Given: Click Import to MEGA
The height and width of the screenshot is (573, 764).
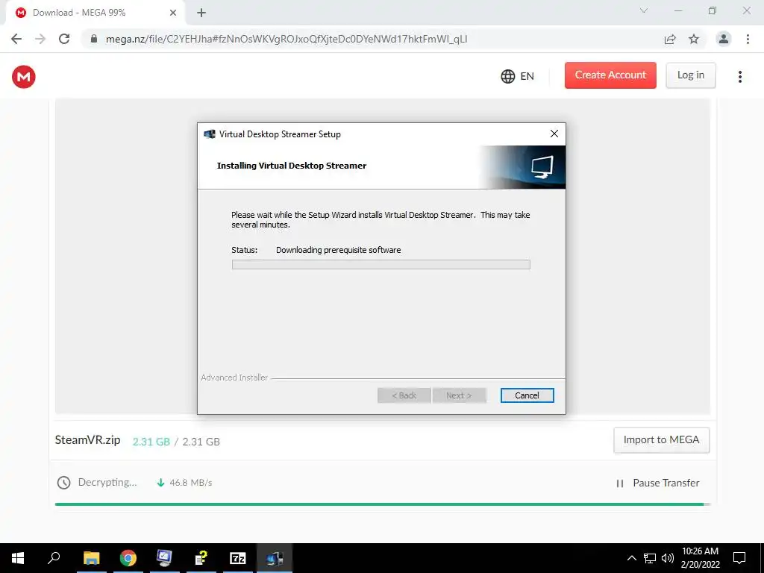Looking at the screenshot, I should (x=661, y=440).
